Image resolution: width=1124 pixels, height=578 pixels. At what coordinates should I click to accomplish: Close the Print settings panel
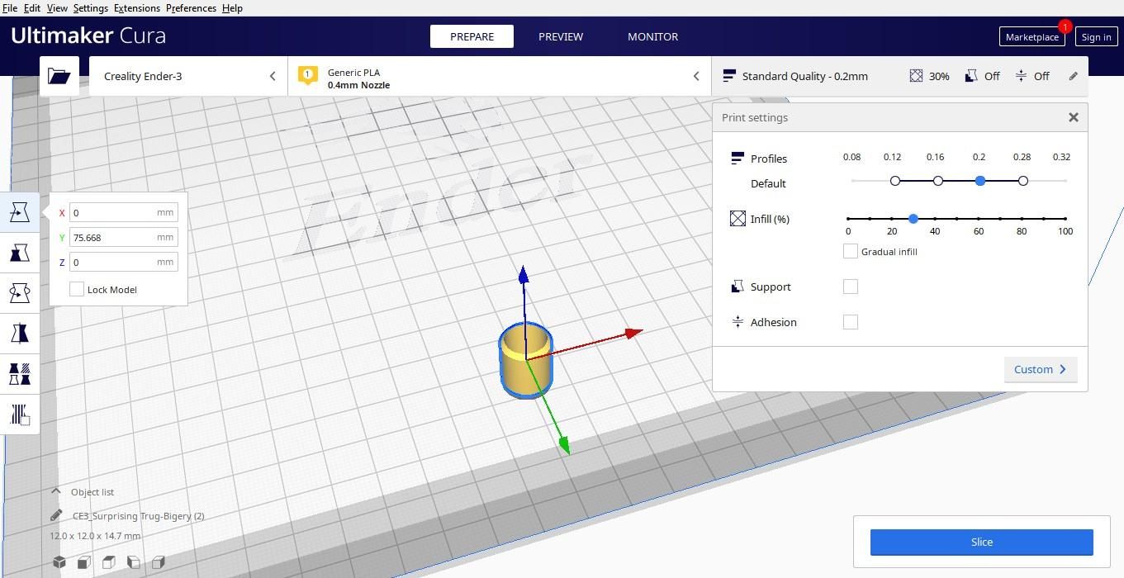[1073, 117]
